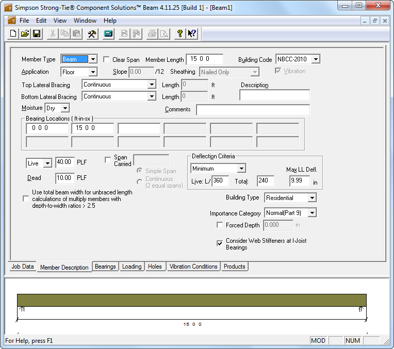Click the Member Length input field

pyautogui.click(x=205, y=59)
